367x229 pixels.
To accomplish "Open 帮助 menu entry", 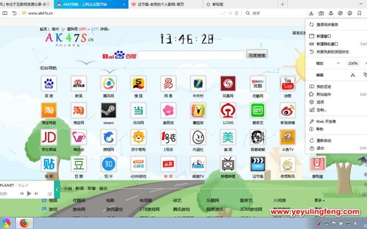I will [336, 129].
